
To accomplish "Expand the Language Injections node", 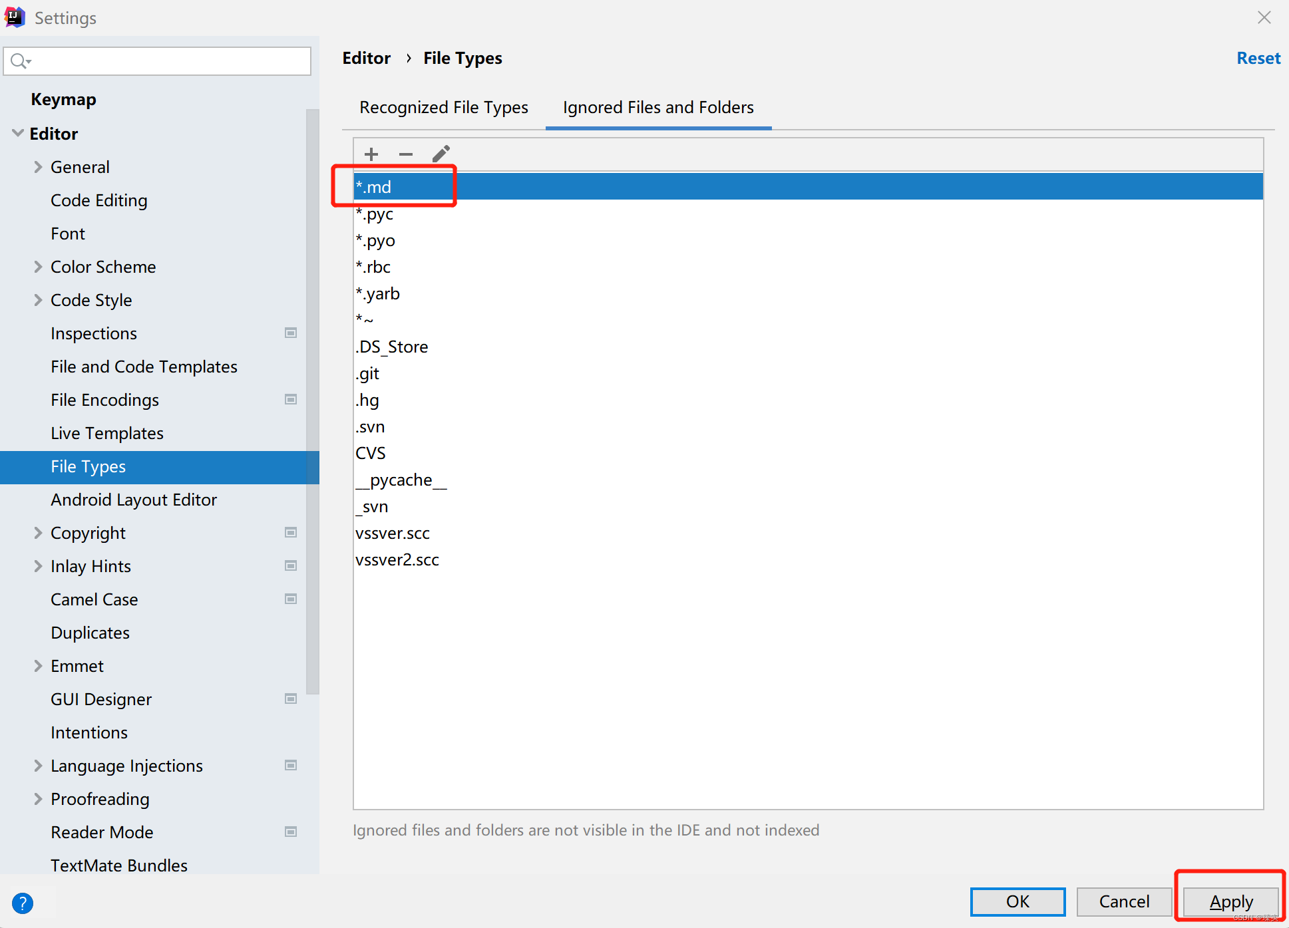I will [x=38, y=766].
